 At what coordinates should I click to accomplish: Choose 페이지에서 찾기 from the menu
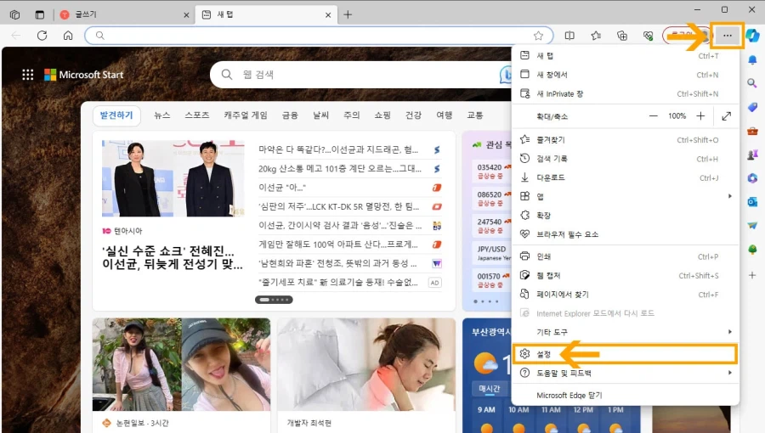[625, 295]
